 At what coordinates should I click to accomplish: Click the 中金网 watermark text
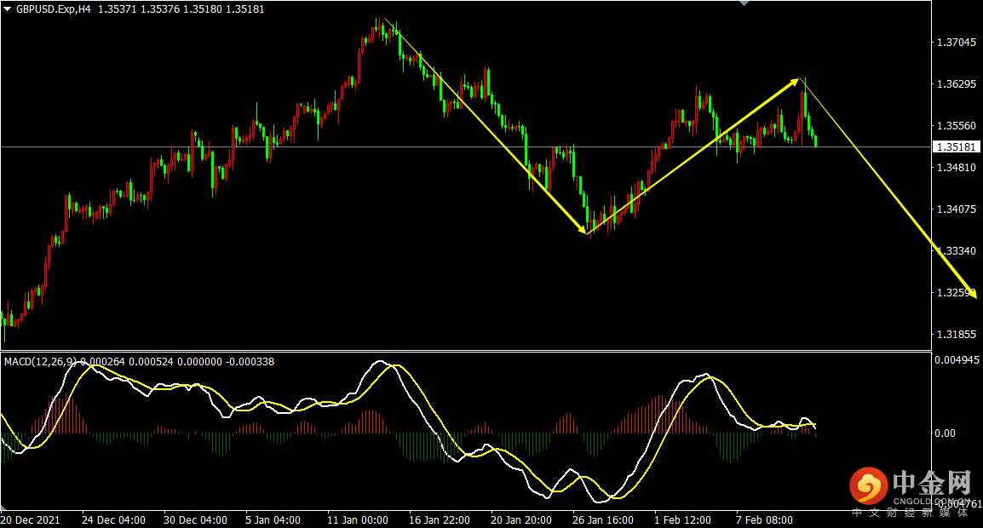[x=931, y=484]
